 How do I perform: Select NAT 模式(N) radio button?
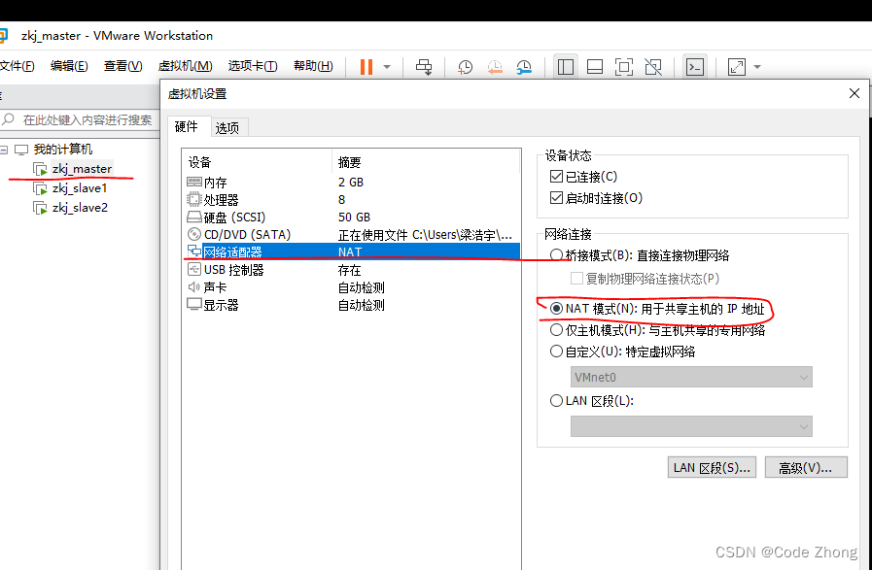pos(556,309)
